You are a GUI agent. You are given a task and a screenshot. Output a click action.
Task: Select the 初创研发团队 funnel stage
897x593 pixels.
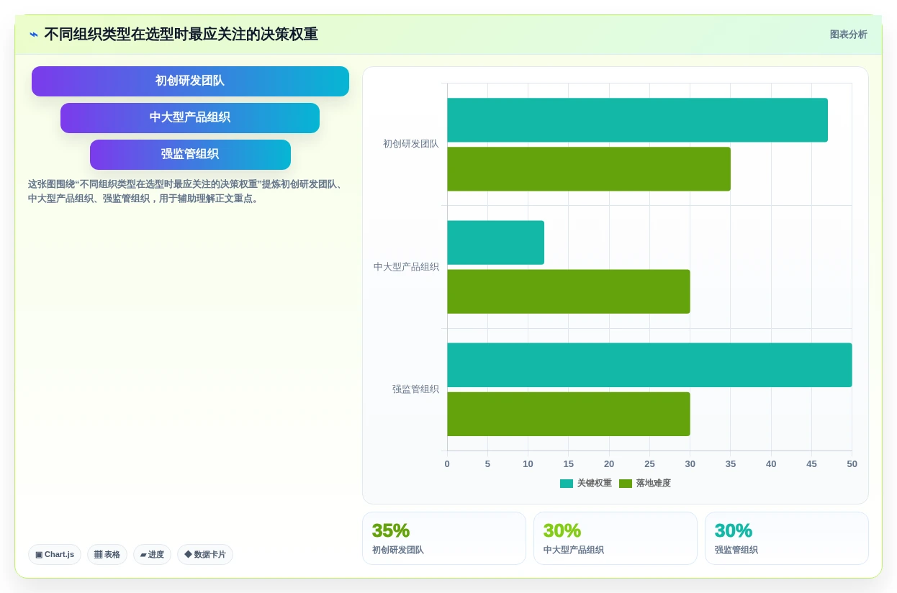tap(190, 81)
